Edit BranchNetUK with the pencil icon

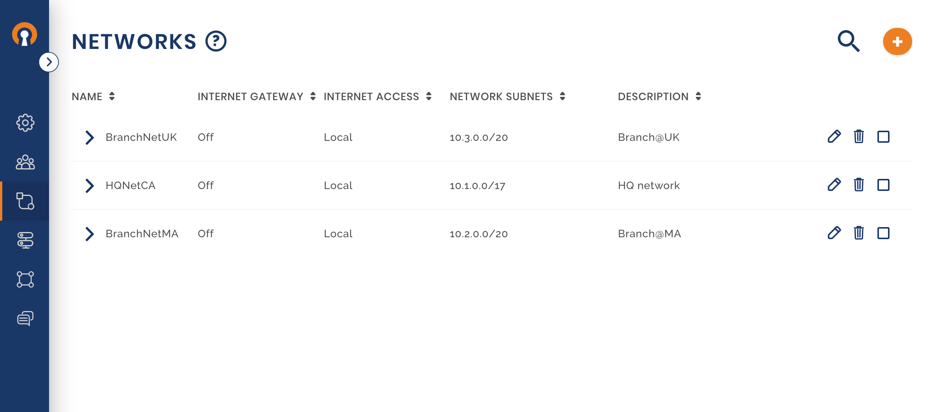coord(834,136)
